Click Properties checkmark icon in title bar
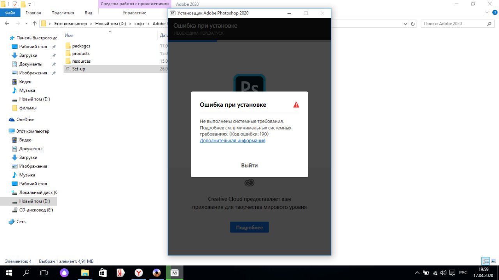499x280 pixels. tap(15, 4)
